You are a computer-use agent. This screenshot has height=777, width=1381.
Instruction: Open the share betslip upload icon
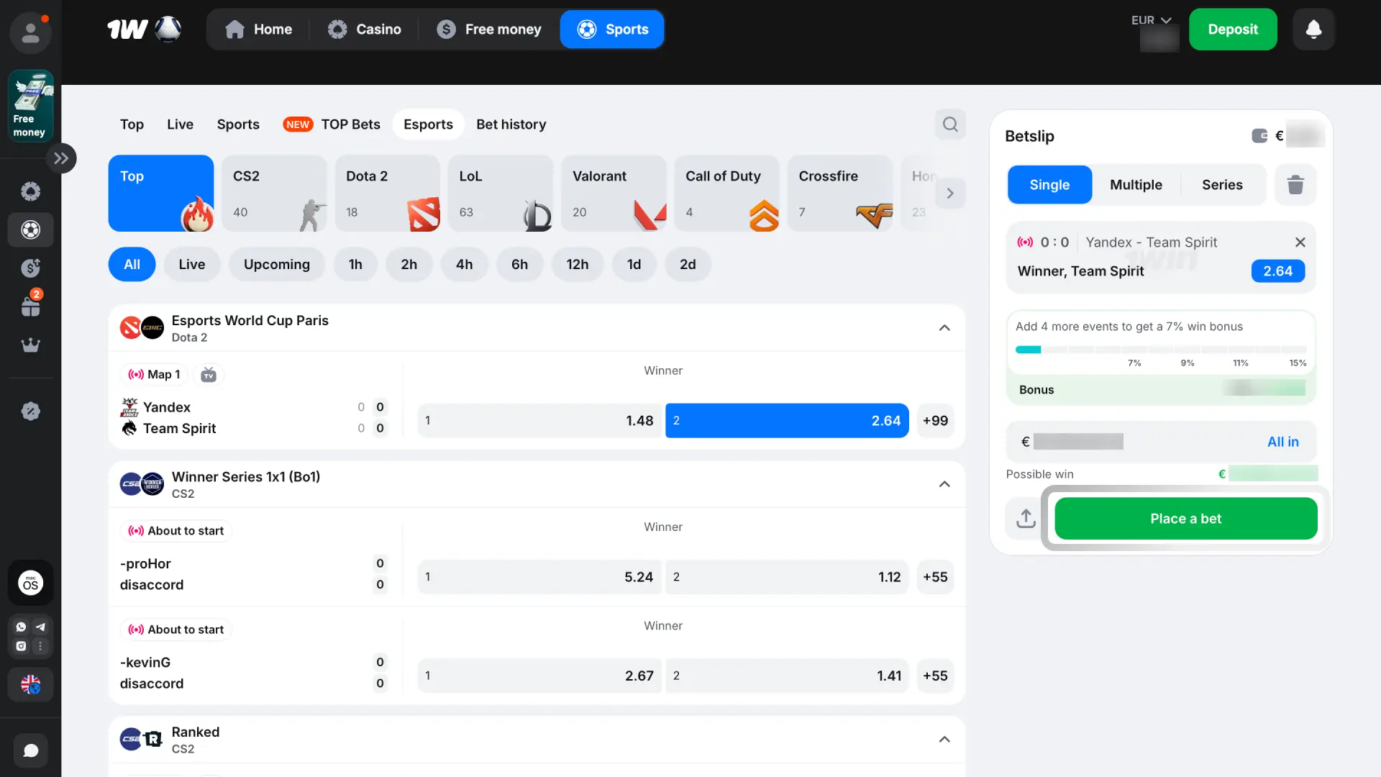coord(1026,518)
